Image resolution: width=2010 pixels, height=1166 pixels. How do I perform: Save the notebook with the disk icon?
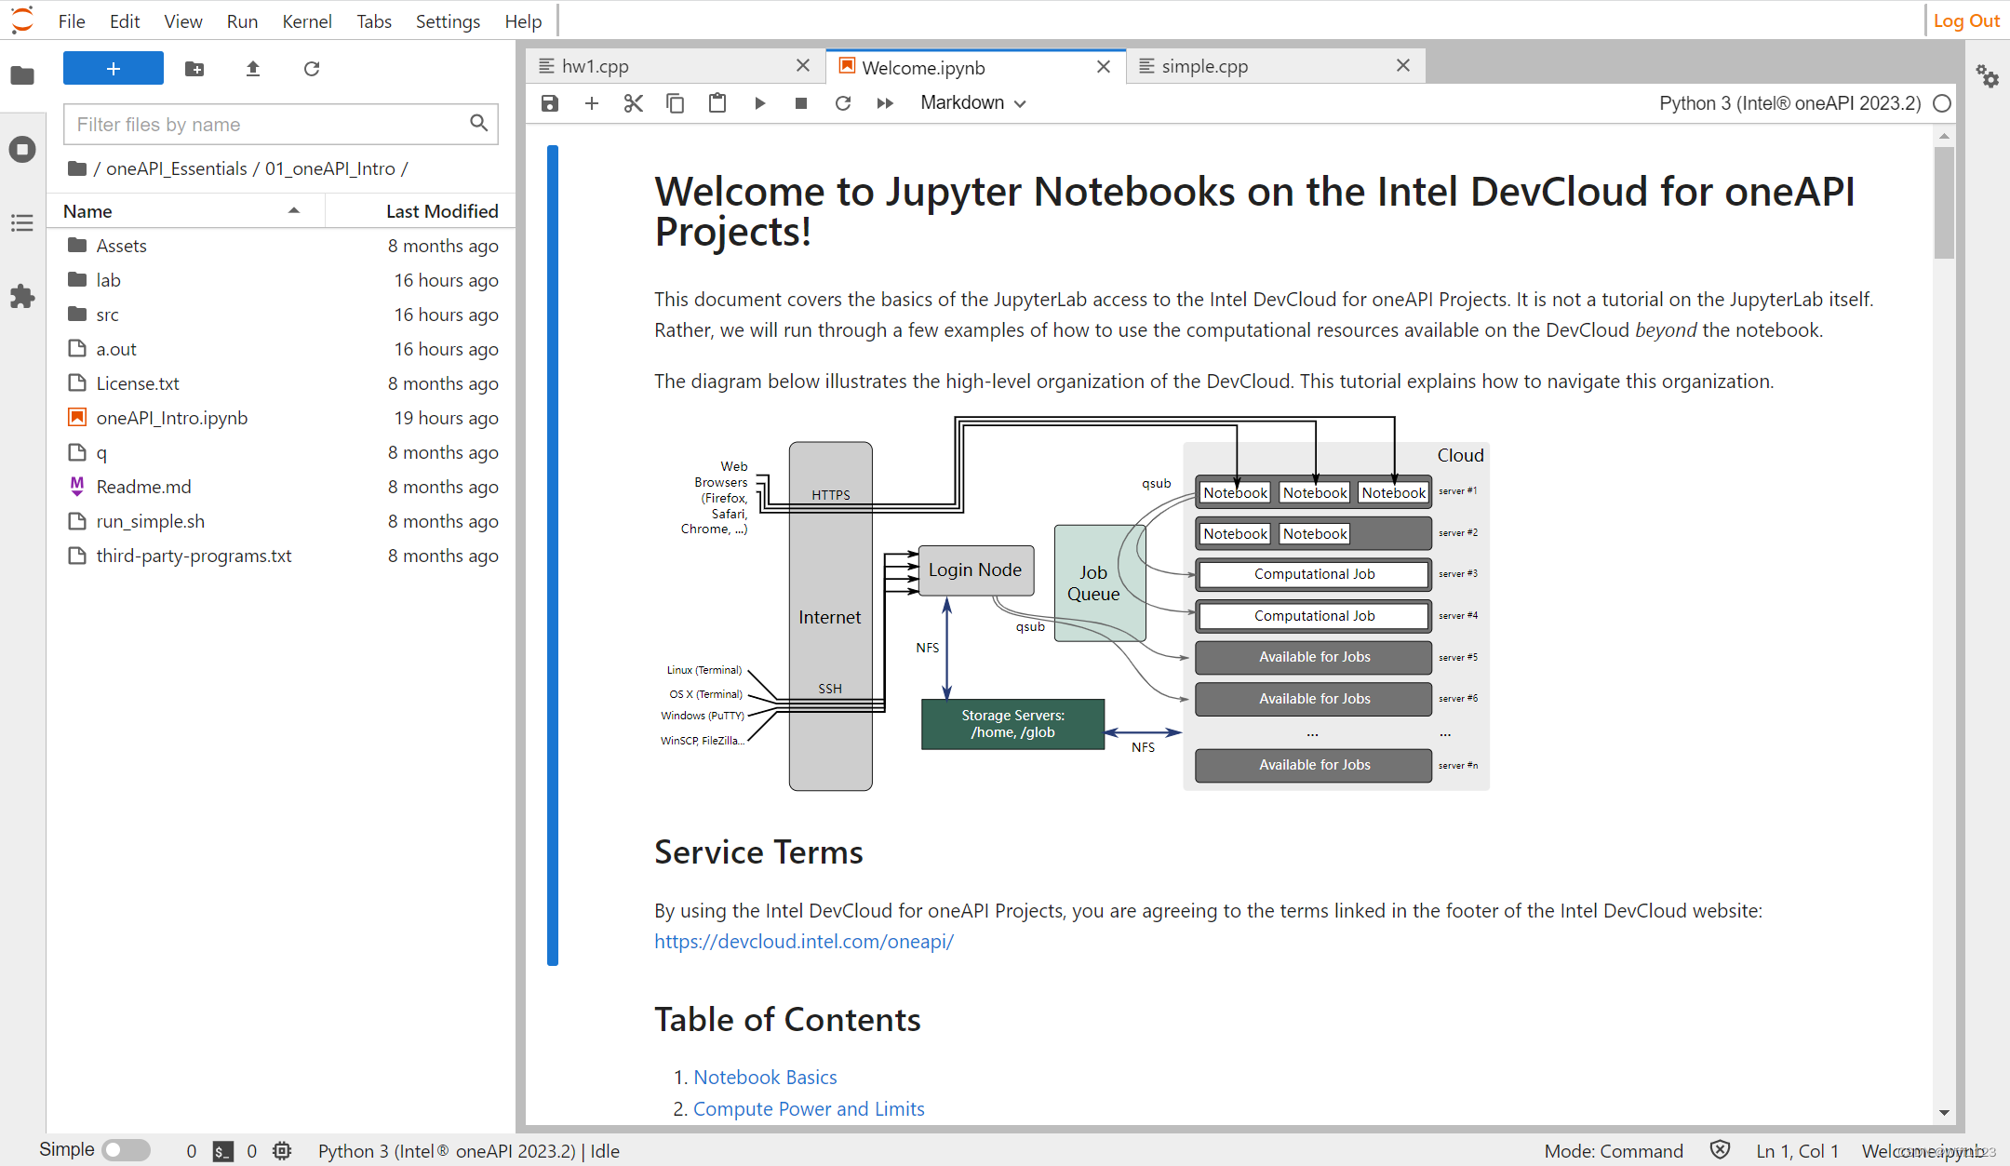(x=550, y=103)
